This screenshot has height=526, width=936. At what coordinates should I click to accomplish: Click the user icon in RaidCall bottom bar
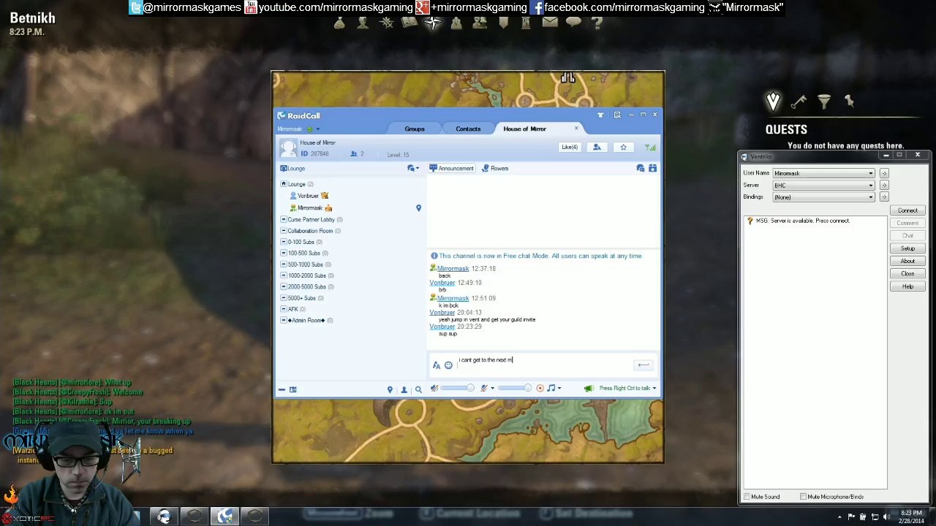[x=404, y=389]
